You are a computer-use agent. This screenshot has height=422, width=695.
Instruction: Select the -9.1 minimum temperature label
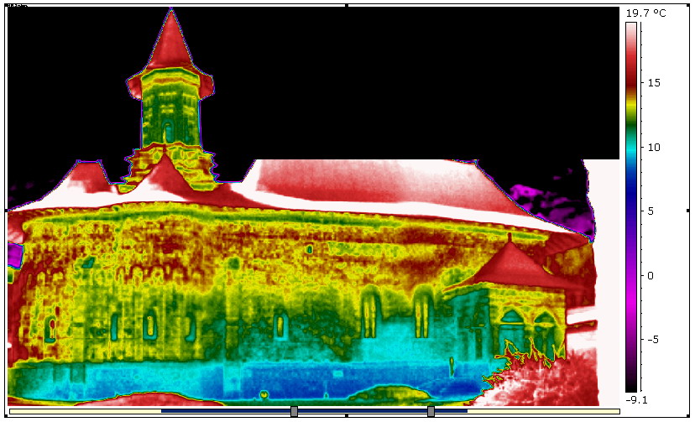coord(635,400)
